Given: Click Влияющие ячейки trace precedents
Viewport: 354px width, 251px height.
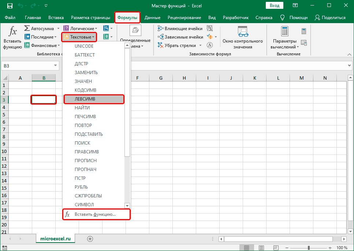Looking at the screenshot, I should pos(180,29).
